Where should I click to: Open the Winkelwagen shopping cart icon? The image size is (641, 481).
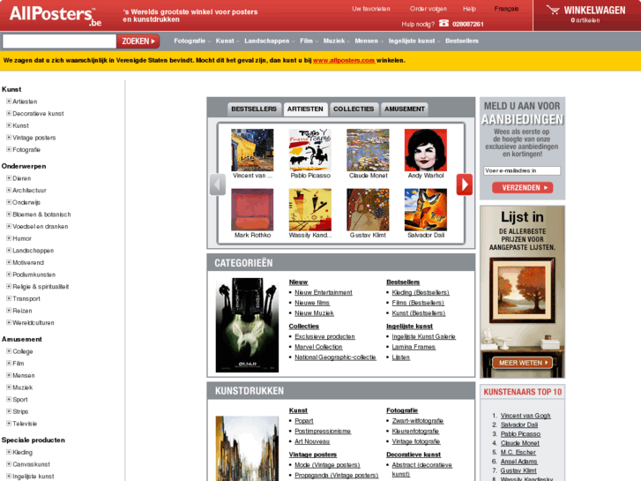coord(553,11)
